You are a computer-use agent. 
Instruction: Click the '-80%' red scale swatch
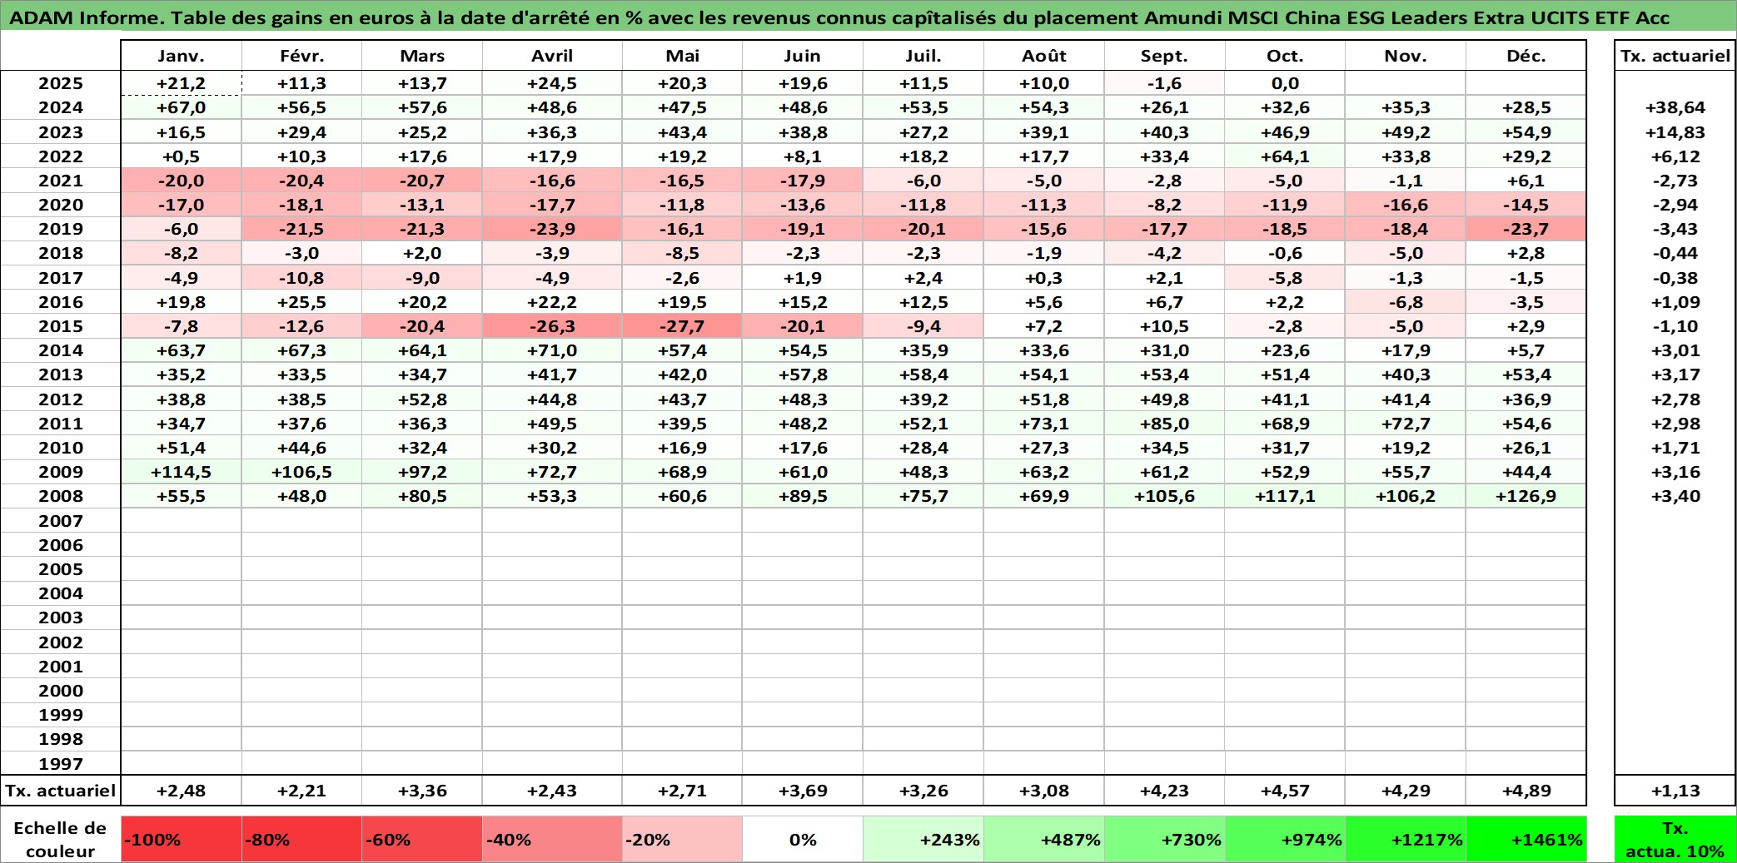[x=301, y=839]
